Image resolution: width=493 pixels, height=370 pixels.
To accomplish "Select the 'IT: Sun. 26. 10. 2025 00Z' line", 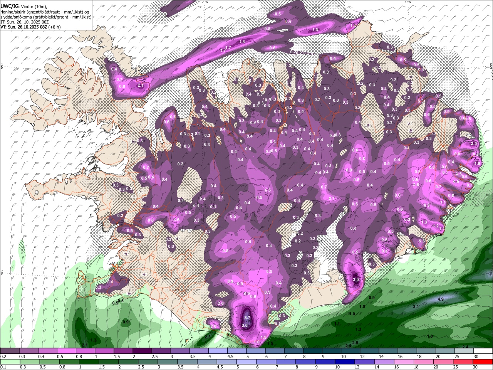I will [x=25, y=22].
